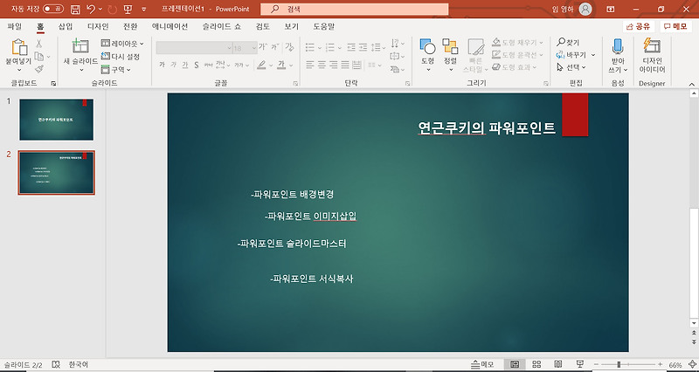Click the text highlight color pen
The image size is (699, 372).
pos(261,65)
